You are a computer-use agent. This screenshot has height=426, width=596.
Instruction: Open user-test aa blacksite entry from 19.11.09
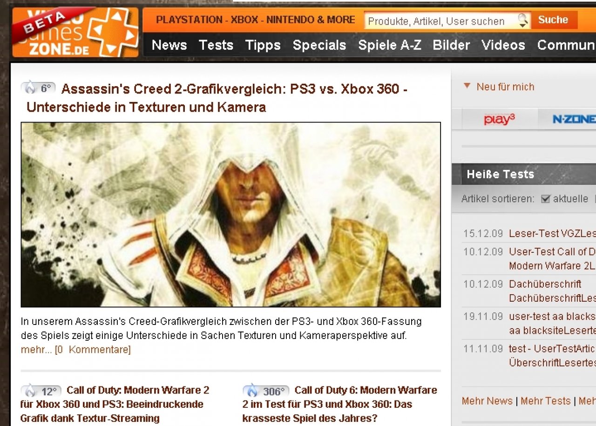coord(552,324)
